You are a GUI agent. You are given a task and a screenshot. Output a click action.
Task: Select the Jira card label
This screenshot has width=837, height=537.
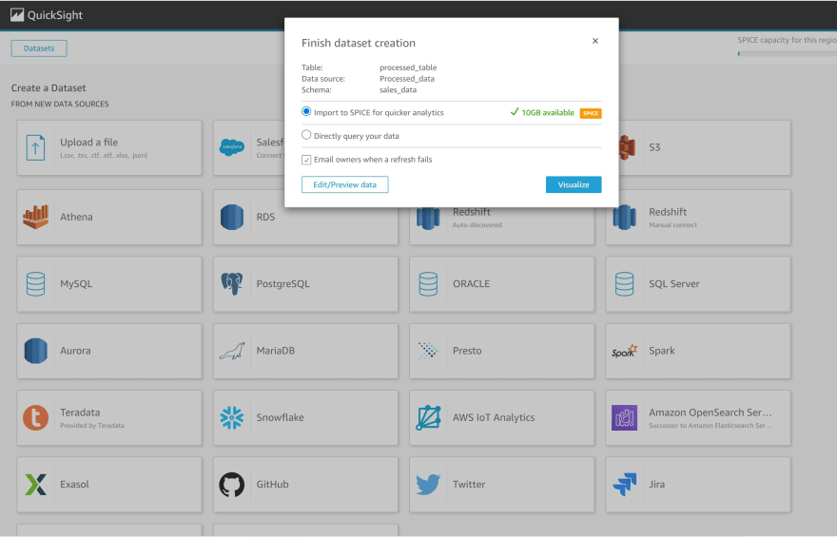pos(657,485)
